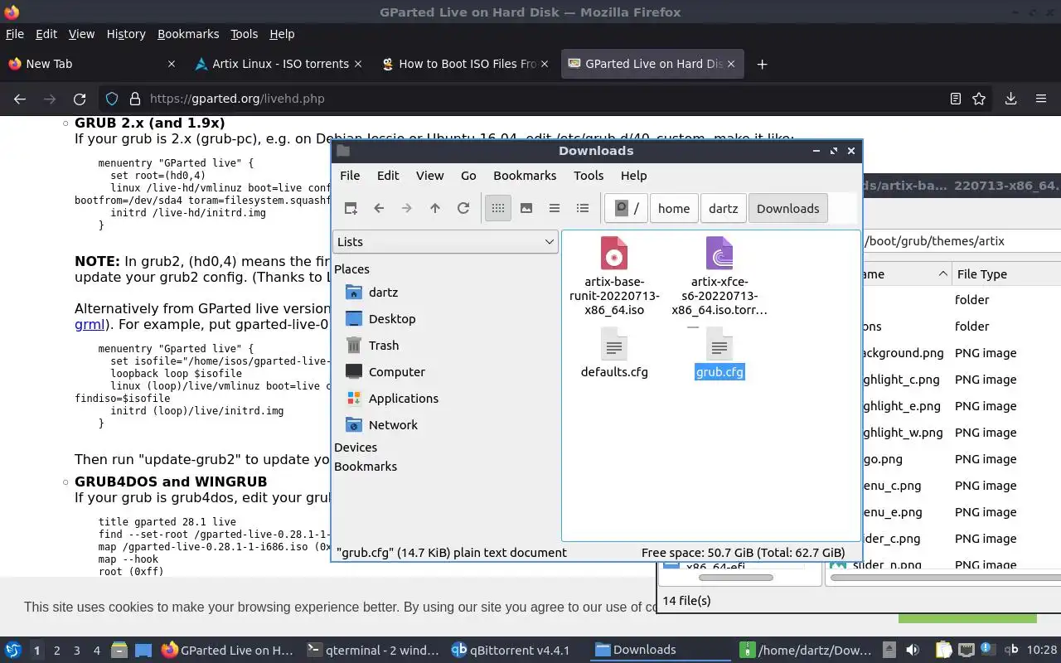
Task: Open Go menu in Downloads window
Action: (468, 175)
